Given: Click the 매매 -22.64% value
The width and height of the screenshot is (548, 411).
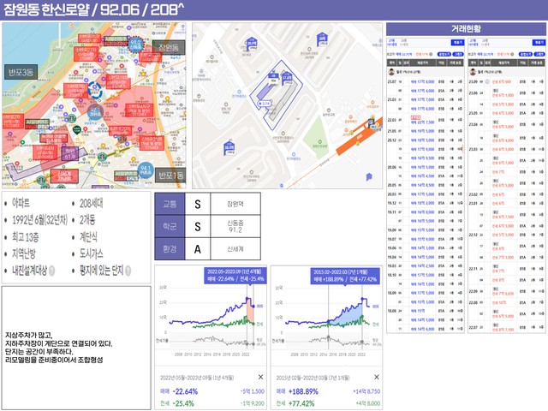Looking at the screenshot, I should [x=185, y=391].
